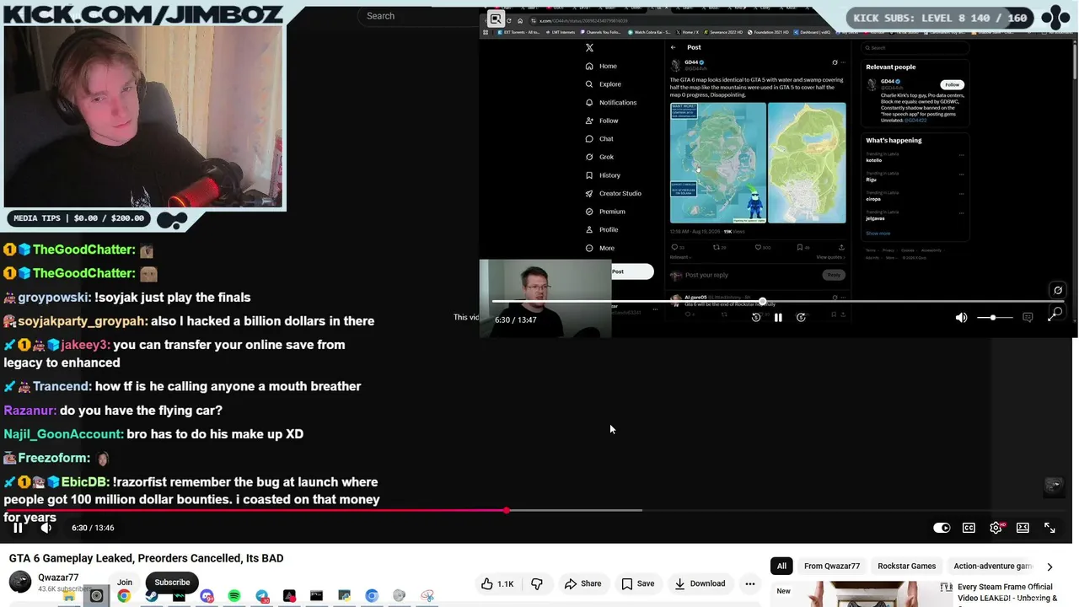The width and height of the screenshot is (1079, 607).
Task: Pause the main YouTube video
Action: pyautogui.click(x=18, y=528)
